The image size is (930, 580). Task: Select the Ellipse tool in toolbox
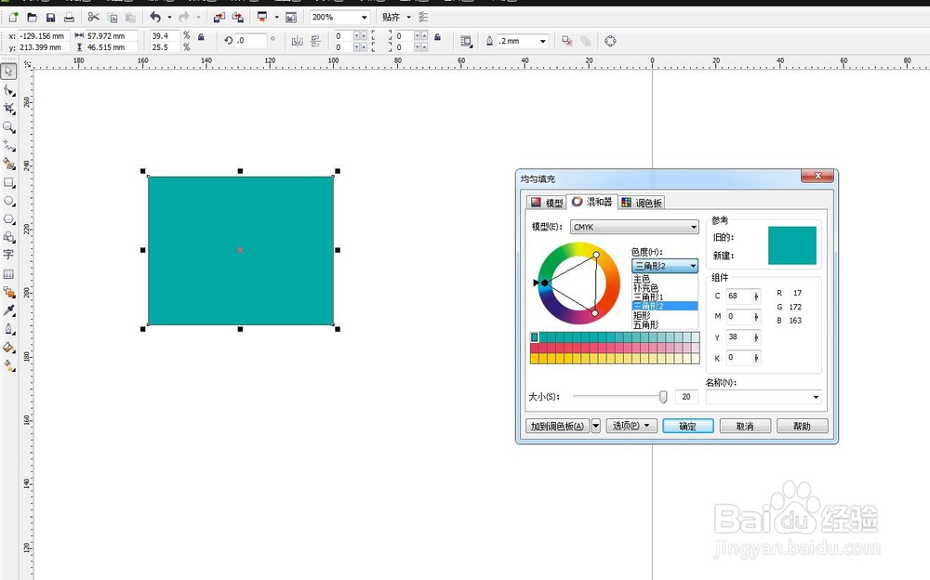(9, 201)
